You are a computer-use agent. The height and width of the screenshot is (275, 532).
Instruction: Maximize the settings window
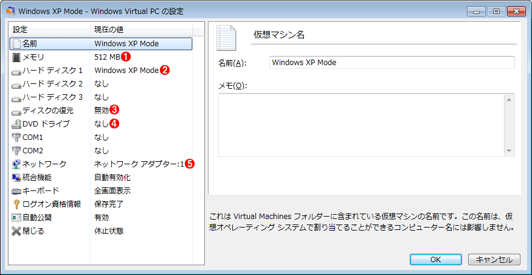[x=497, y=11]
